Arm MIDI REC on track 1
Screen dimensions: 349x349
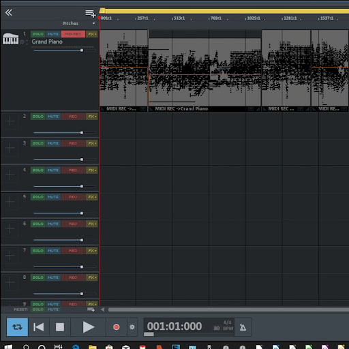pyautogui.click(x=73, y=34)
